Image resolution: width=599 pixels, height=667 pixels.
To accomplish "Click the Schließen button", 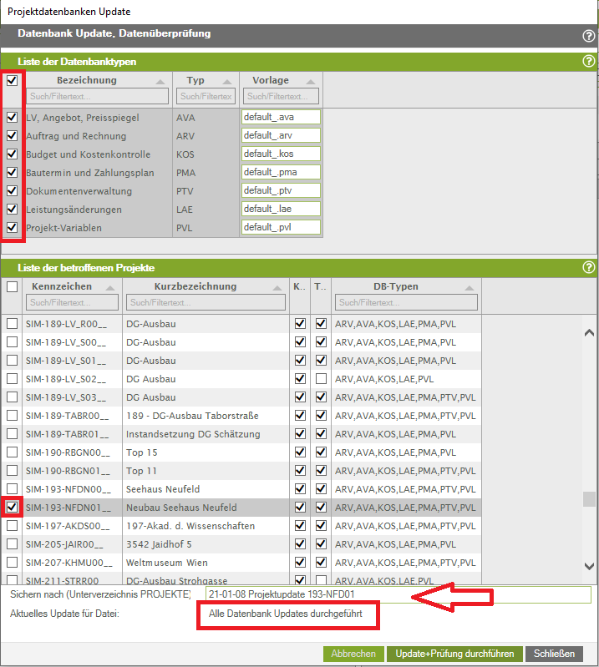I will [x=554, y=654].
